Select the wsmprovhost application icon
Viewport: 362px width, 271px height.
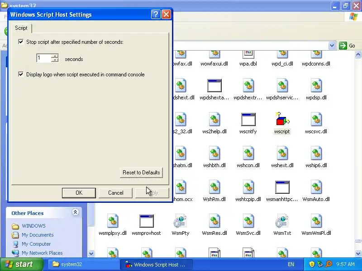[x=146, y=221]
